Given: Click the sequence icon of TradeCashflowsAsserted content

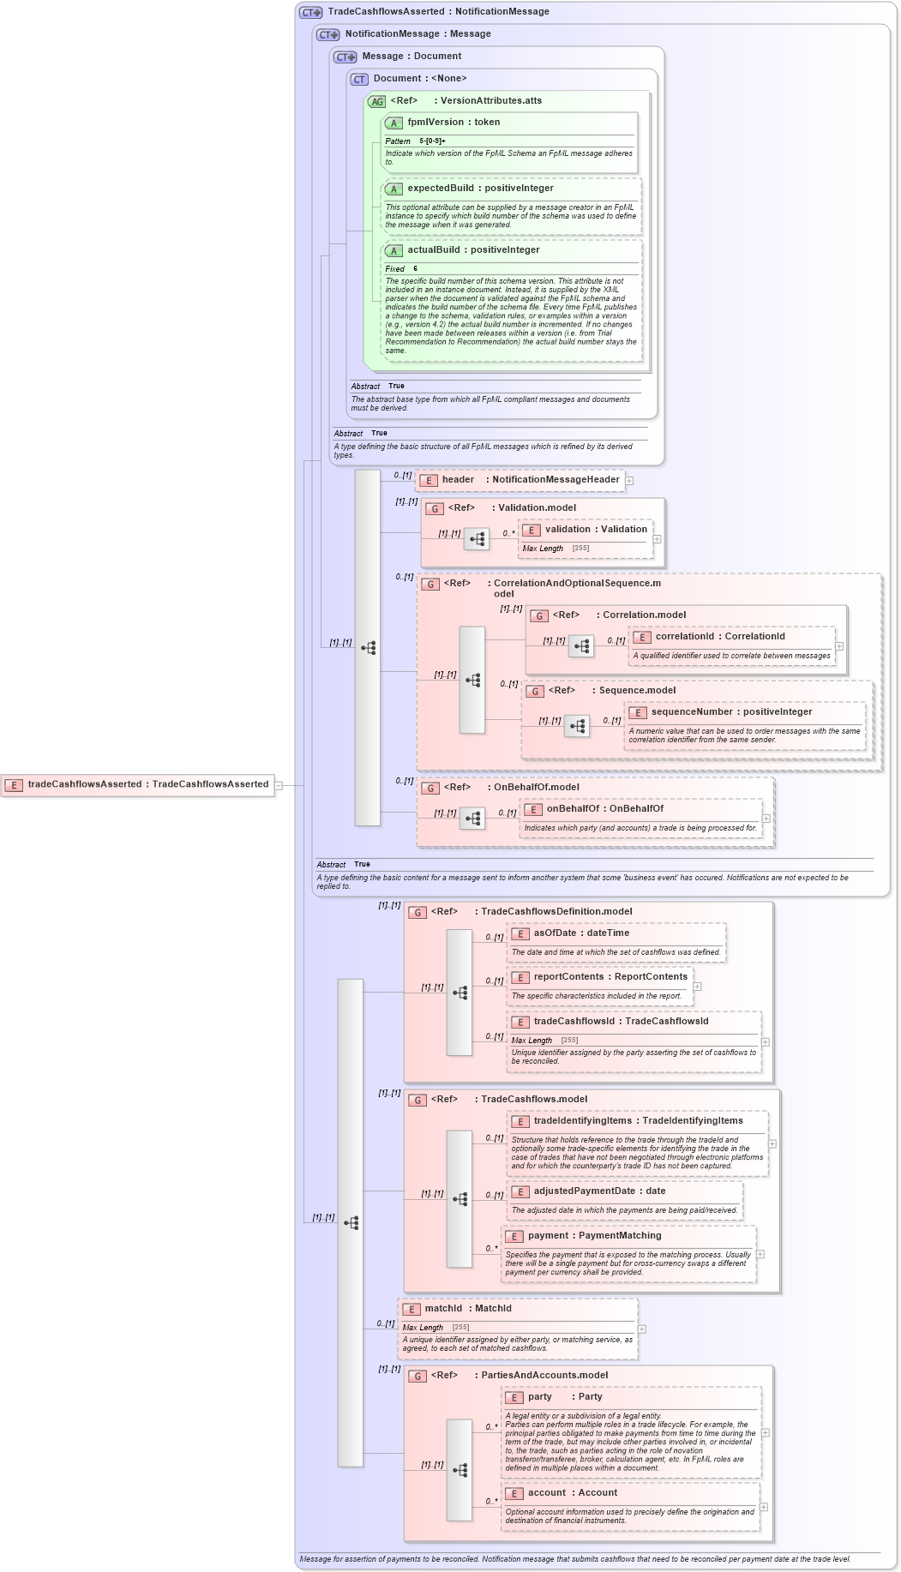Looking at the screenshot, I should pyautogui.click(x=351, y=1222).
